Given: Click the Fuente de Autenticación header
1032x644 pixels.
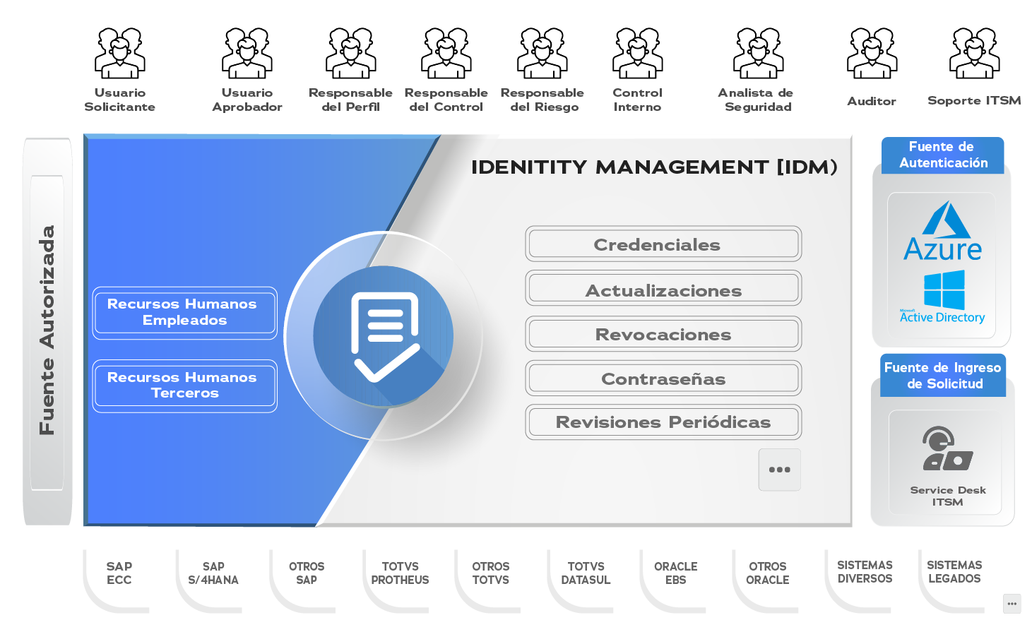Looking at the screenshot, I should pyautogui.click(x=942, y=155).
